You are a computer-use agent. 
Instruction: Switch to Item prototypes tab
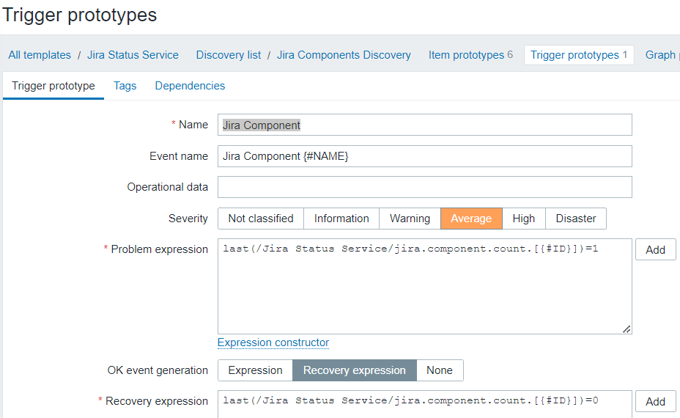466,55
